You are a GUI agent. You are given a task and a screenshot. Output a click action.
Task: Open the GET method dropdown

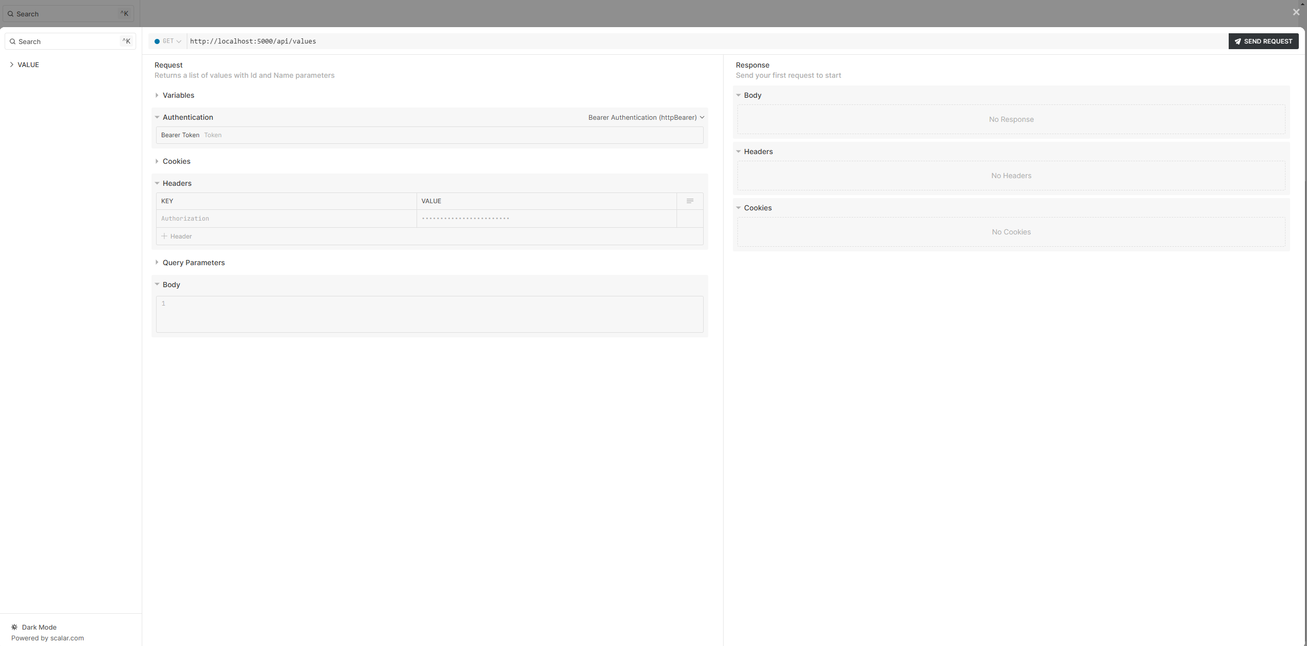168,41
